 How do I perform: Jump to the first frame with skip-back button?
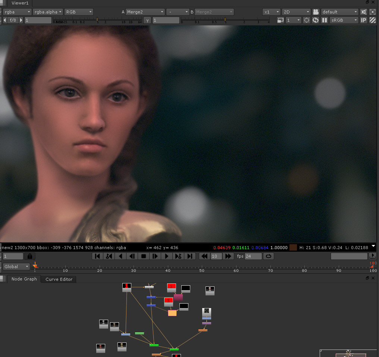tap(97, 256)
